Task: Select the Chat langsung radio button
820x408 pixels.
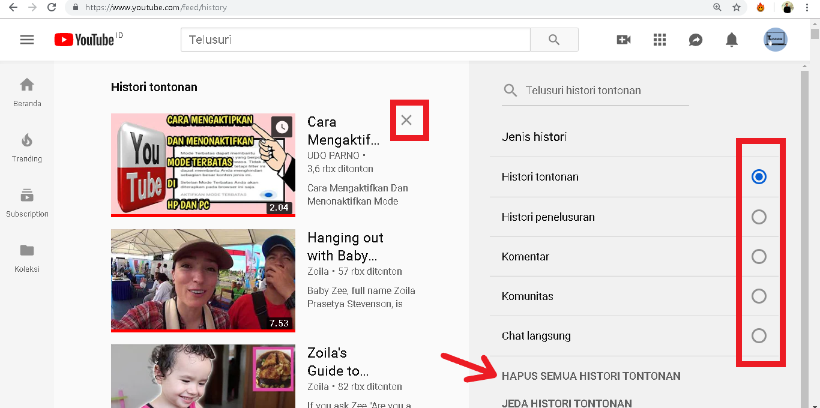Action: click(759, 335)
